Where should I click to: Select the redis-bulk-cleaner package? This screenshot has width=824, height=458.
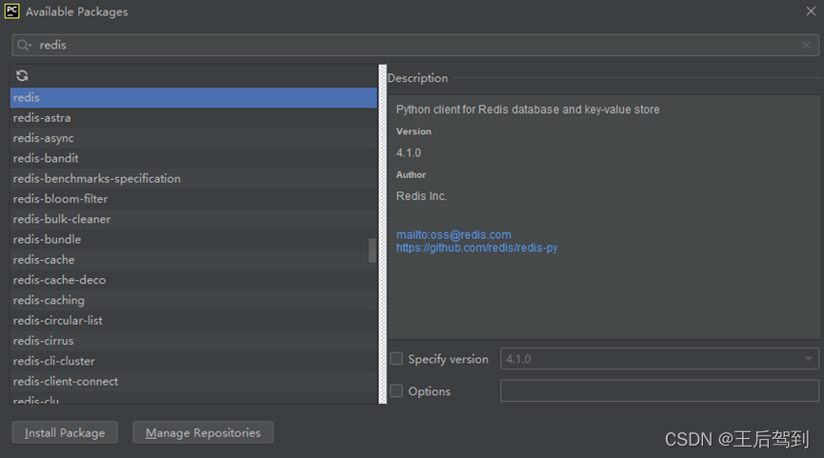click(x=193, y=219)
